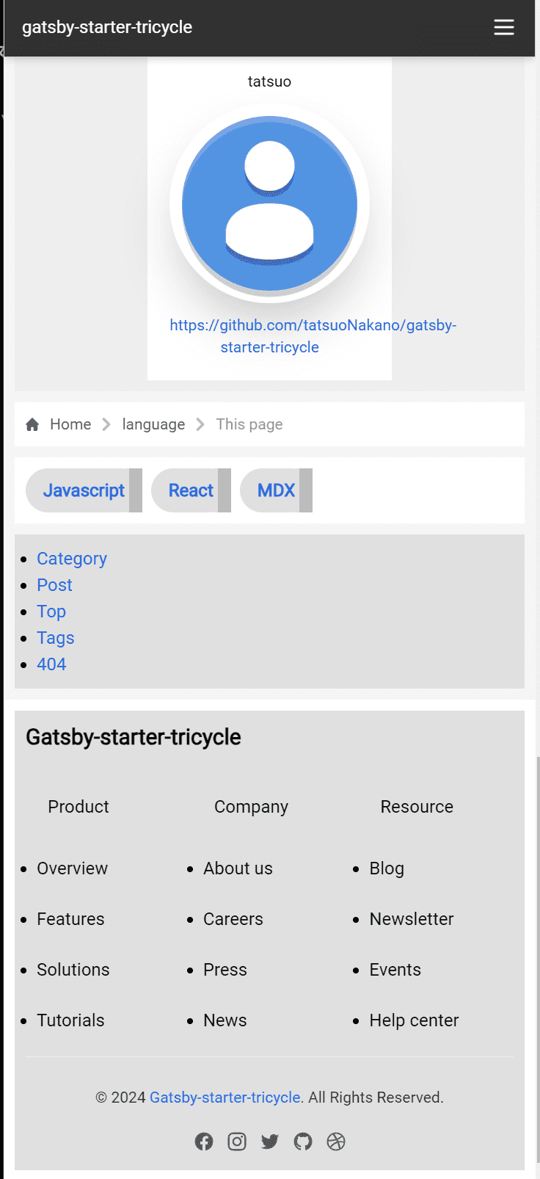Image resolution: width=540 pixels, height=1179 pixels.
Task: Click the Twitter bird icon
Action: (x=270, y=1142)
